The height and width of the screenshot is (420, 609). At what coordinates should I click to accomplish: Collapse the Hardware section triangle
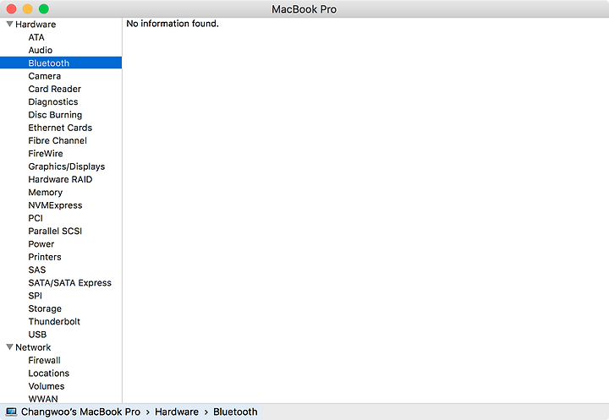(9, 24)
